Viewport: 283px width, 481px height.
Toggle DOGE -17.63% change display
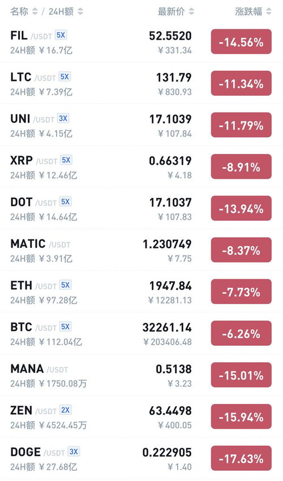coord(241,458)
